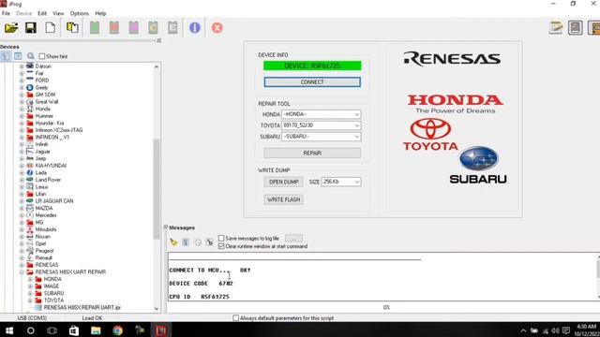Save using the floppy disk icon
Viewport: 600px width, 337px height.
tap(31, 27)
